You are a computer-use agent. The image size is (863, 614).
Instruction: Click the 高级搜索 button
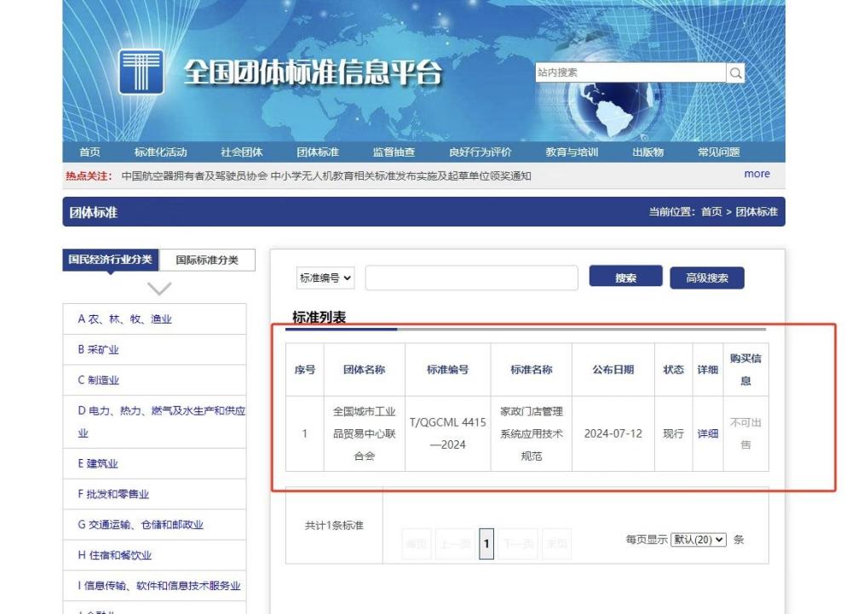pyautogui.click(x=707, y=278)
